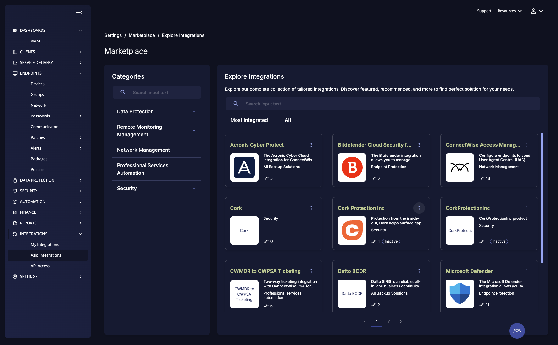Open options menu for CWMDR to CWPSA Ticketing
Screen dimensions: 558x345
[x=311, y=271]
